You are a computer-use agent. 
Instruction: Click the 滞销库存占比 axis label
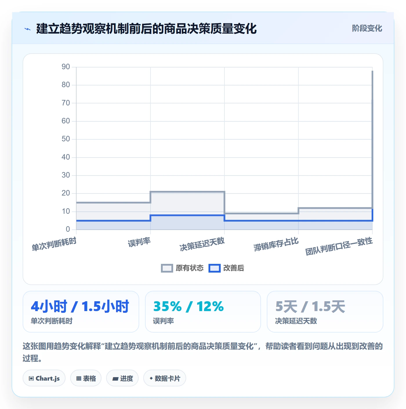[276, 244]
